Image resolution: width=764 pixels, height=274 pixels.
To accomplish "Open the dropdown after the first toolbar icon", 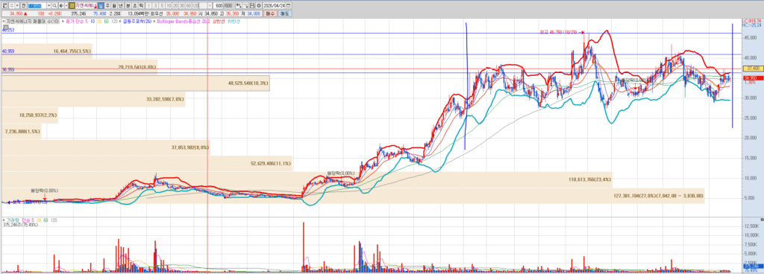I will click(18, 5).
